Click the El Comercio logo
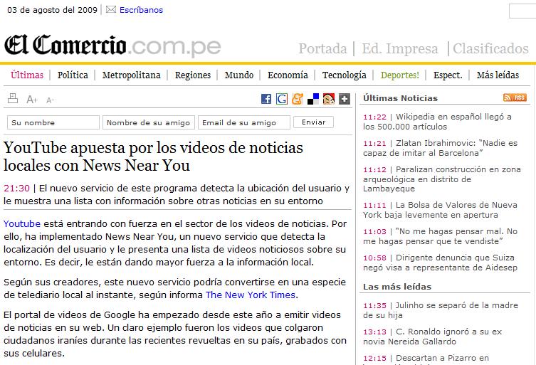 click(112, 46)
